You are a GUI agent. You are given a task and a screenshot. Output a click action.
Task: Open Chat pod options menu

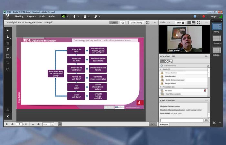tap(206, 100)
